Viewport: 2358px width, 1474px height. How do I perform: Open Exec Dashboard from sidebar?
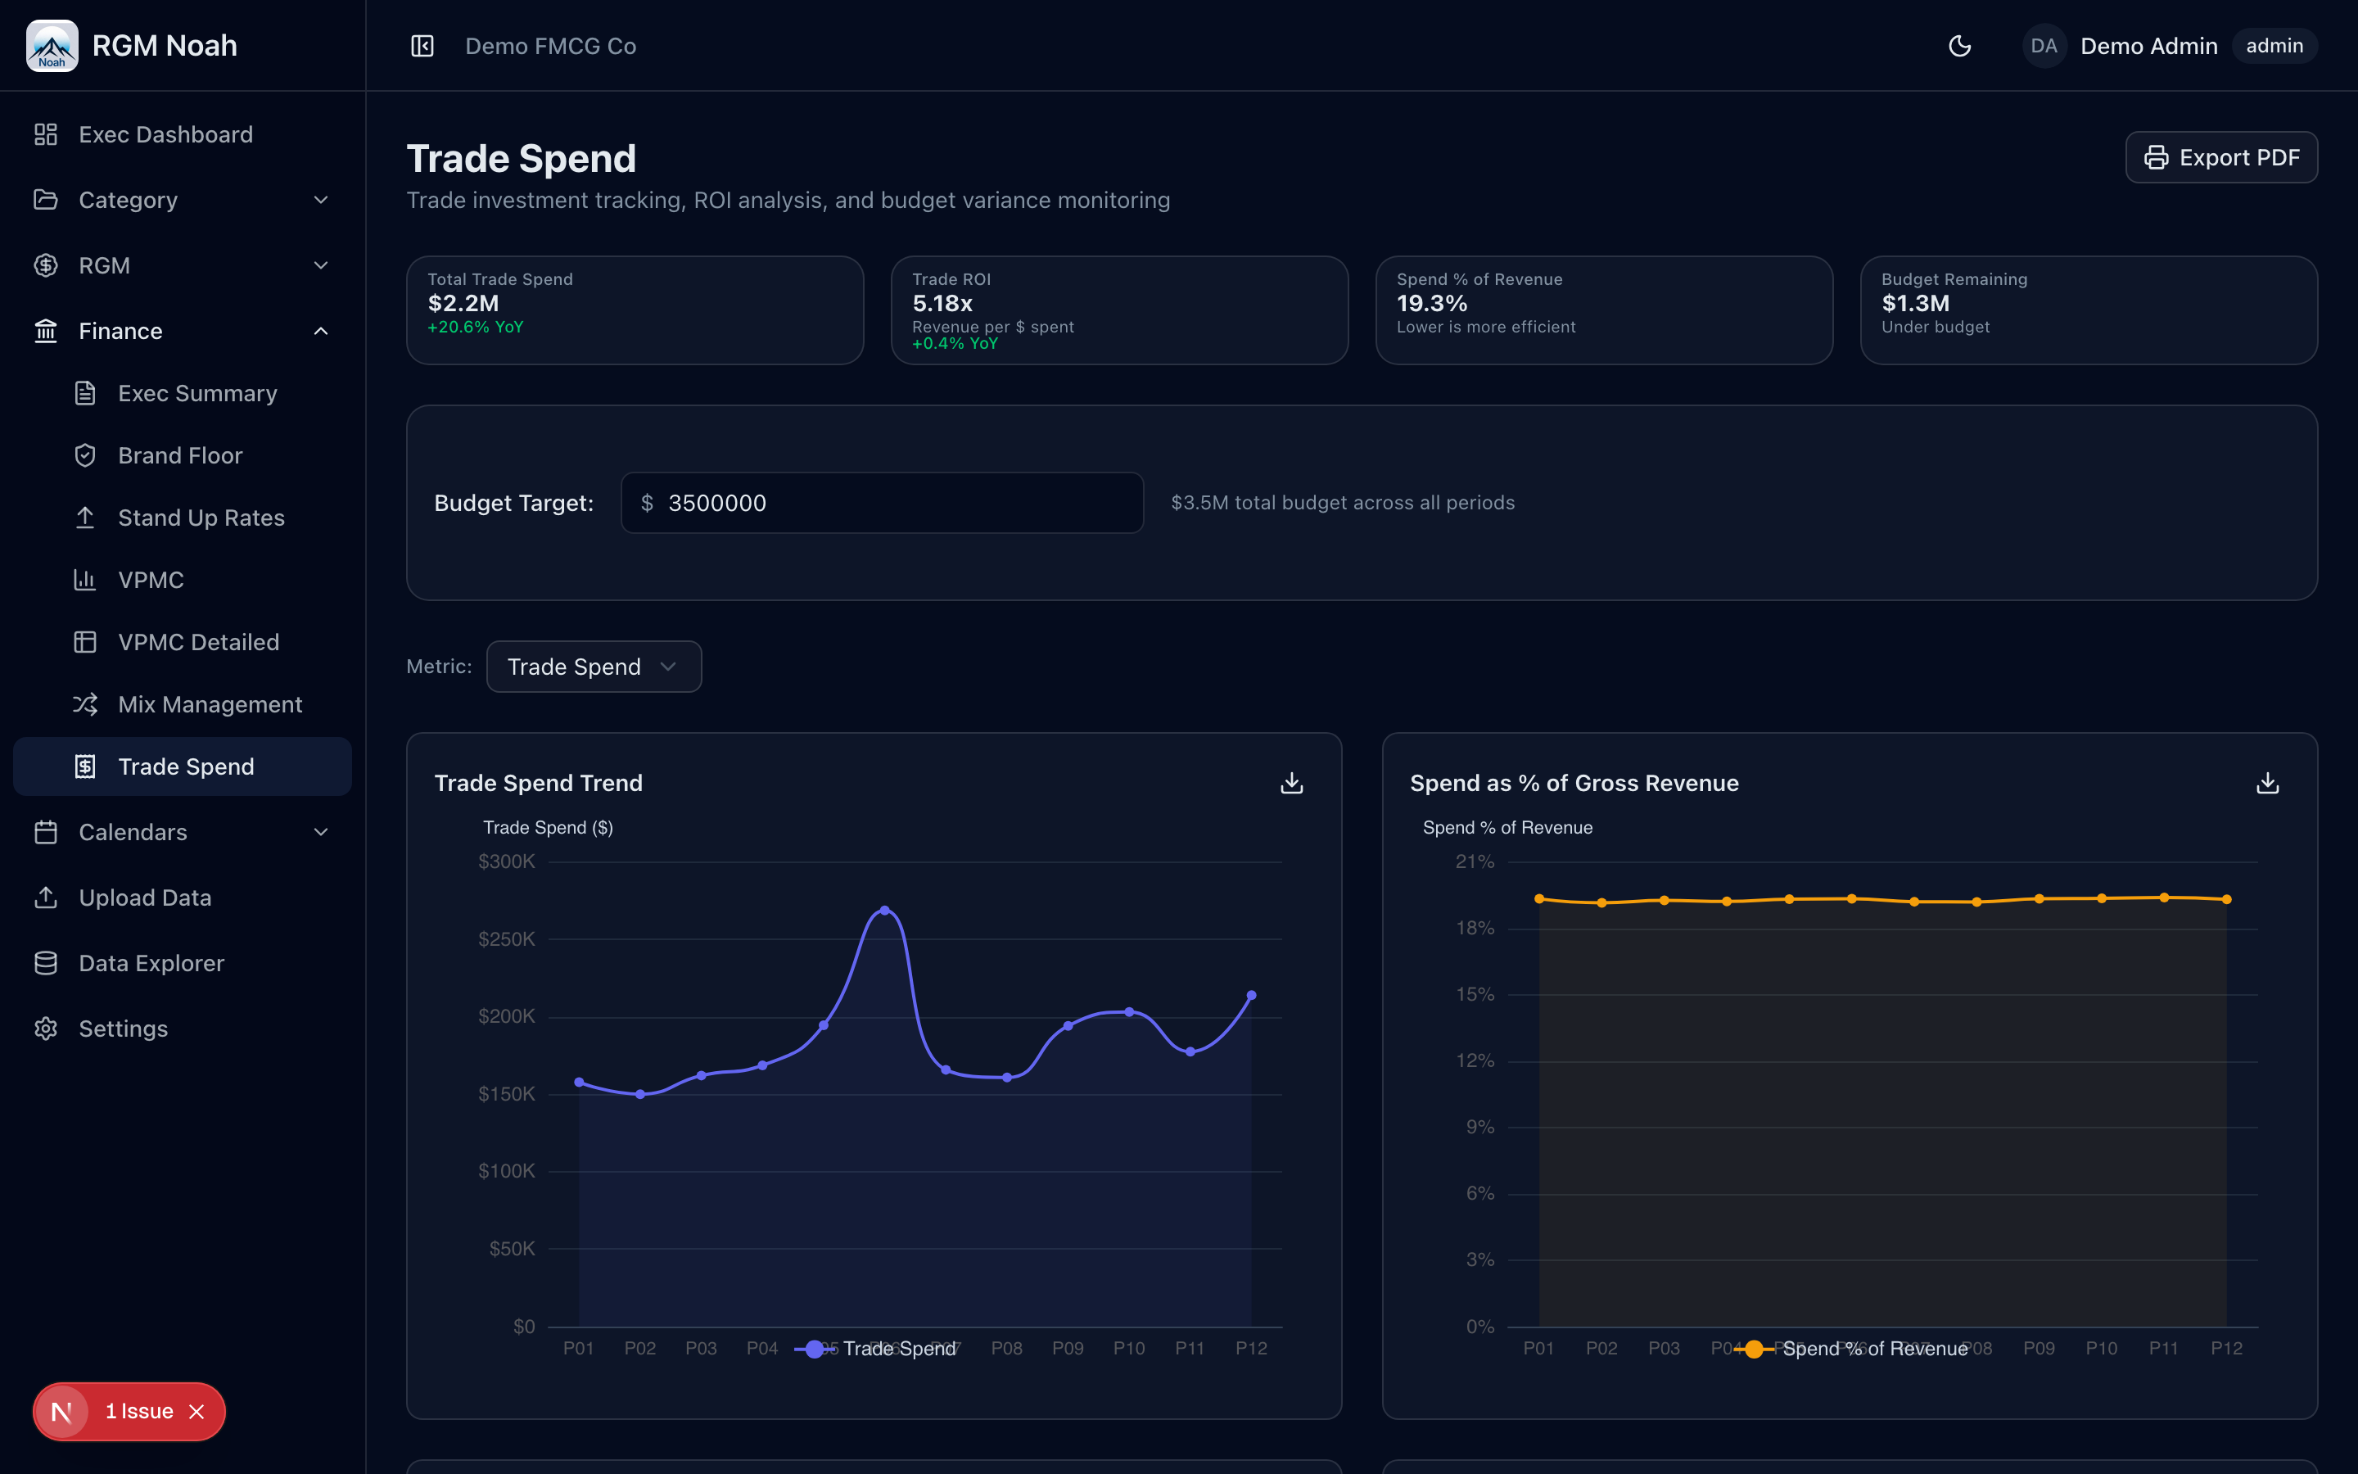click(x=165, y=134)
